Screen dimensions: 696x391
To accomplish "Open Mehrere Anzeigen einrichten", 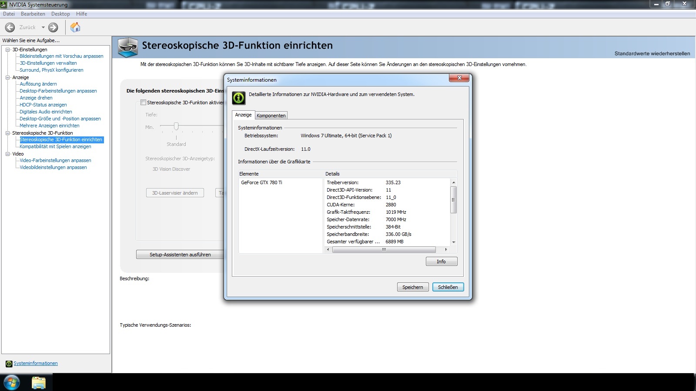I will (x=50, y=126).
